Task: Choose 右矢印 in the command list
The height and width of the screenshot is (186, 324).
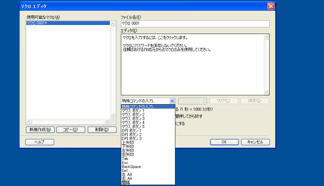Action: 128,155
